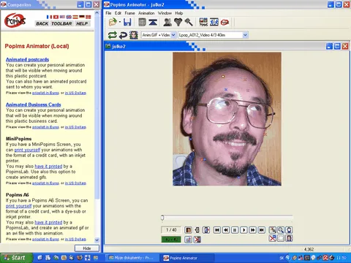Click the portrait photo icon, bottom right
The width and height of the screenshot is (351, 263).
(x=289, y=238)
